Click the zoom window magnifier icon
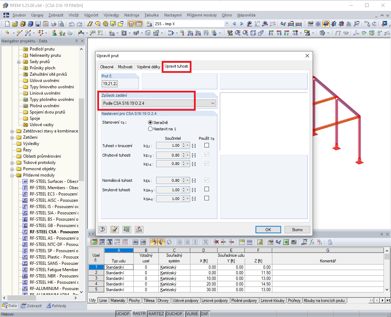The width and height of the screenshot is (391, 317). point(238,33)
